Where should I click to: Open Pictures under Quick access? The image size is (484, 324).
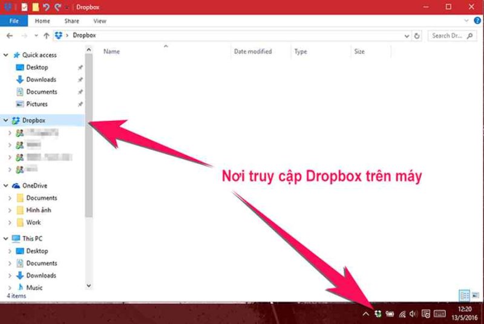coord(37,104)
